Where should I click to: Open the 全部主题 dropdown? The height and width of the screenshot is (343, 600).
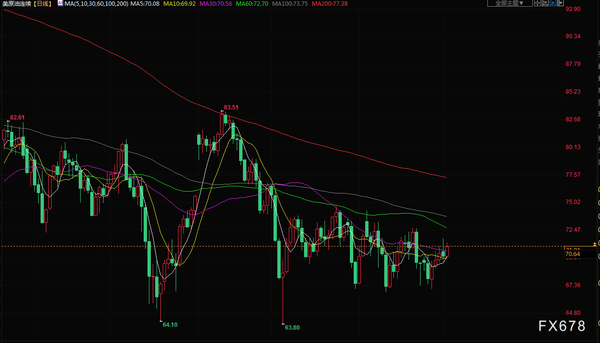[x=510, y=3]
